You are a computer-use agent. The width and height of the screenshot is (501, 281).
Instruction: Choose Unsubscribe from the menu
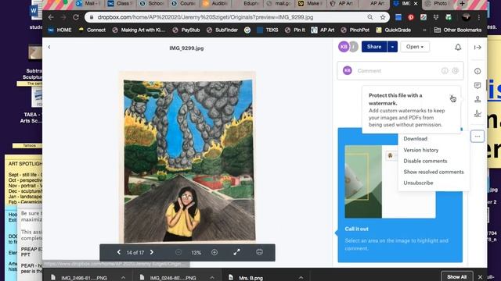[x=418, y=183]
